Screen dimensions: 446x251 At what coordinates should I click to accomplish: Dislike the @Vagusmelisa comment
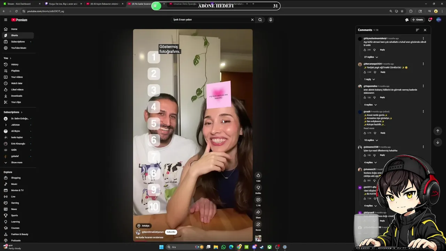tap(375, 98)
